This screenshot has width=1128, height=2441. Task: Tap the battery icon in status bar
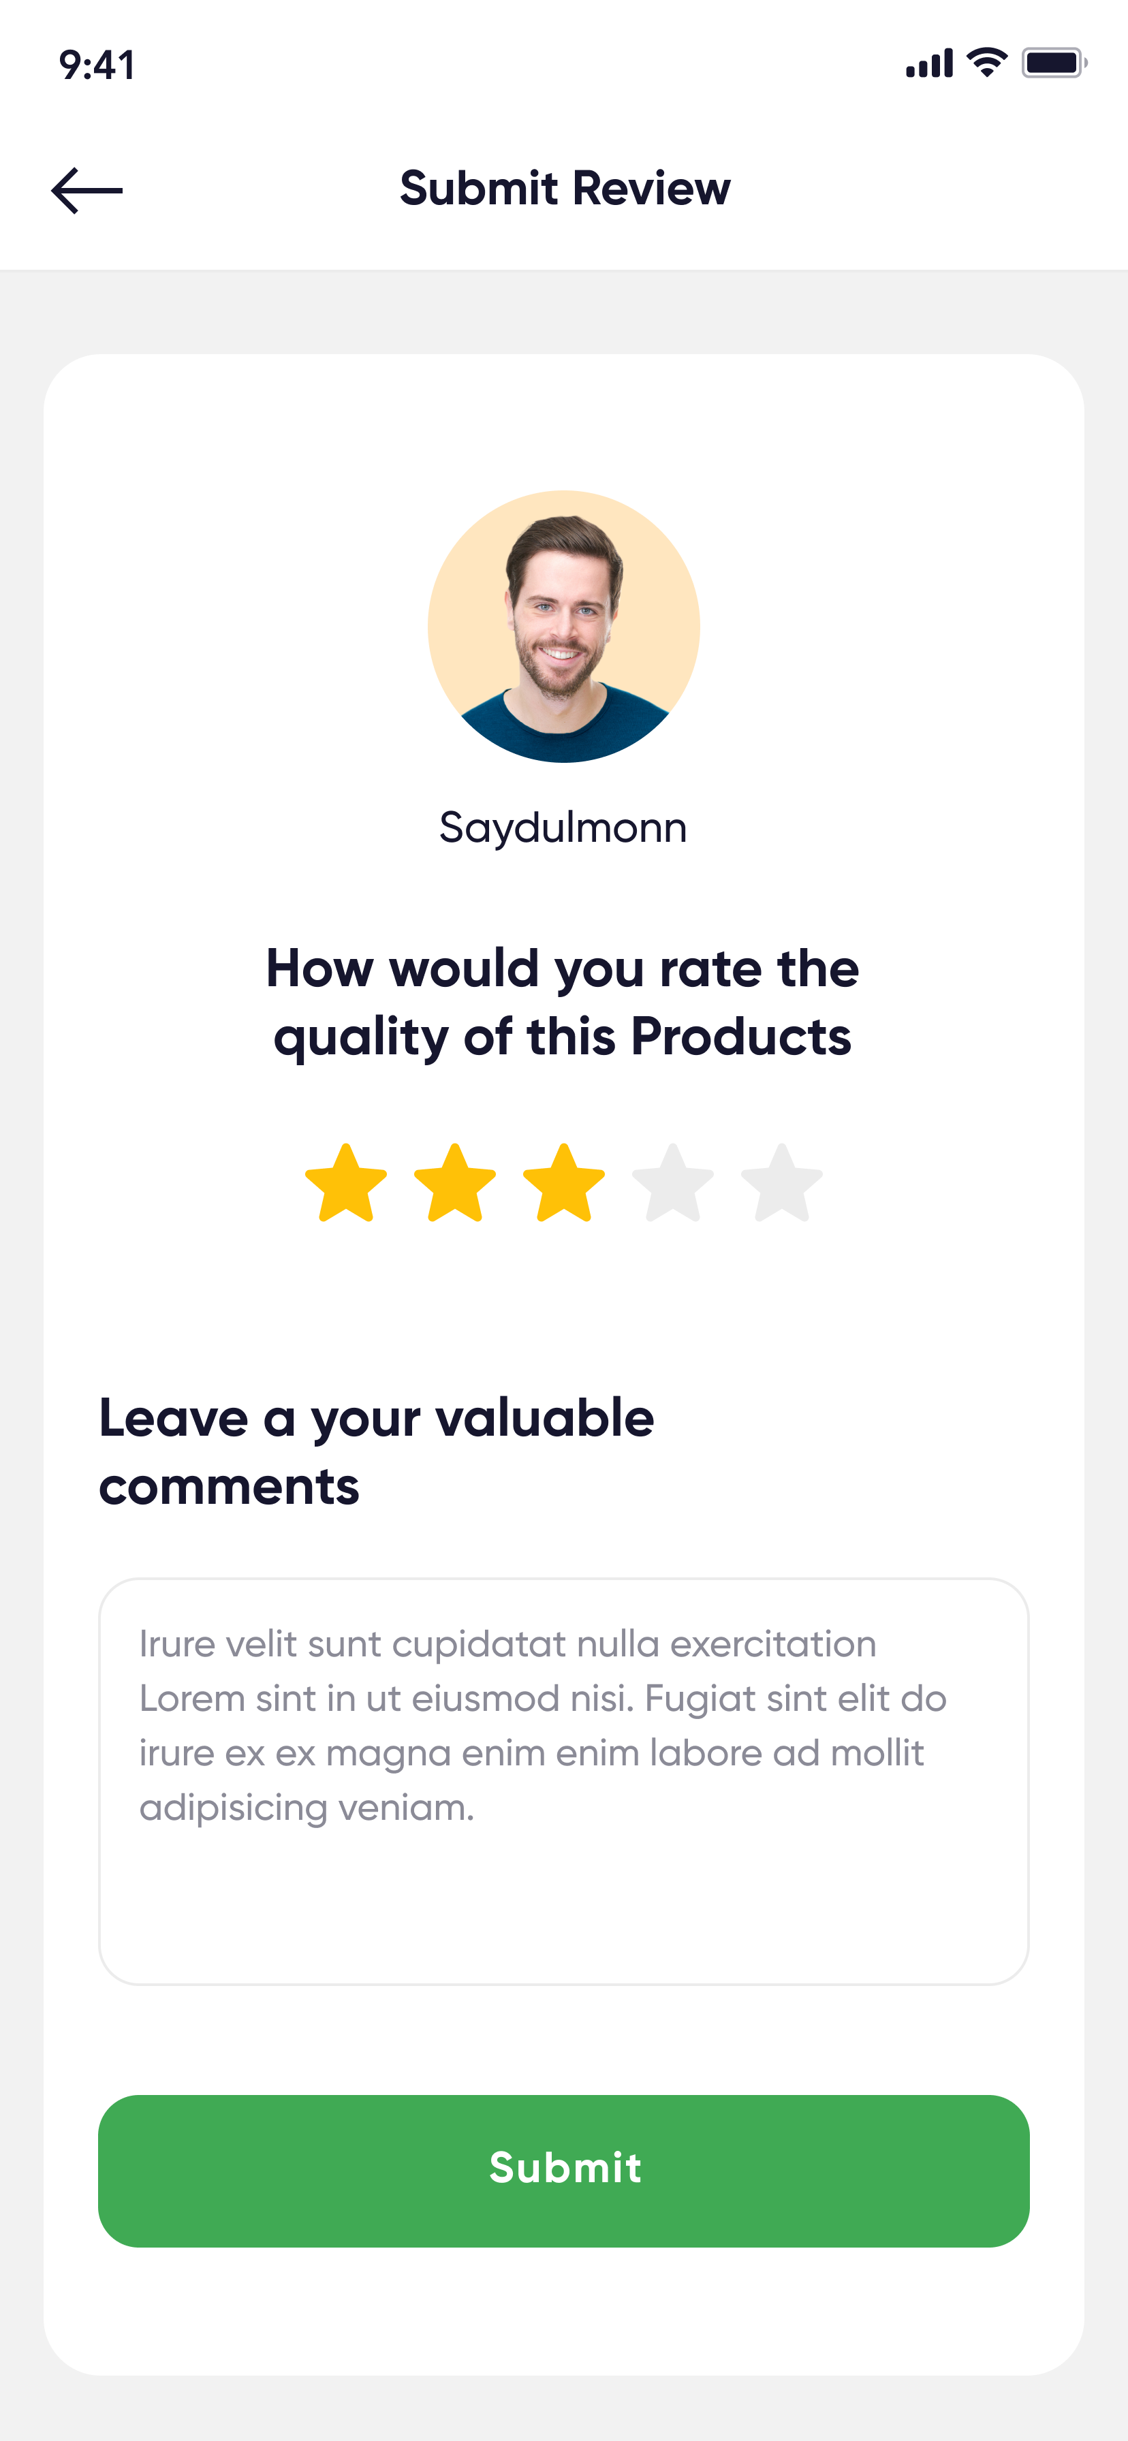[1053, 63]
